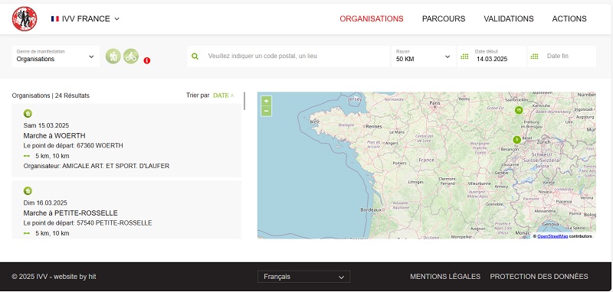Click the green search magnifier icon
The image size is (613, 292).
tap(195, 56)
